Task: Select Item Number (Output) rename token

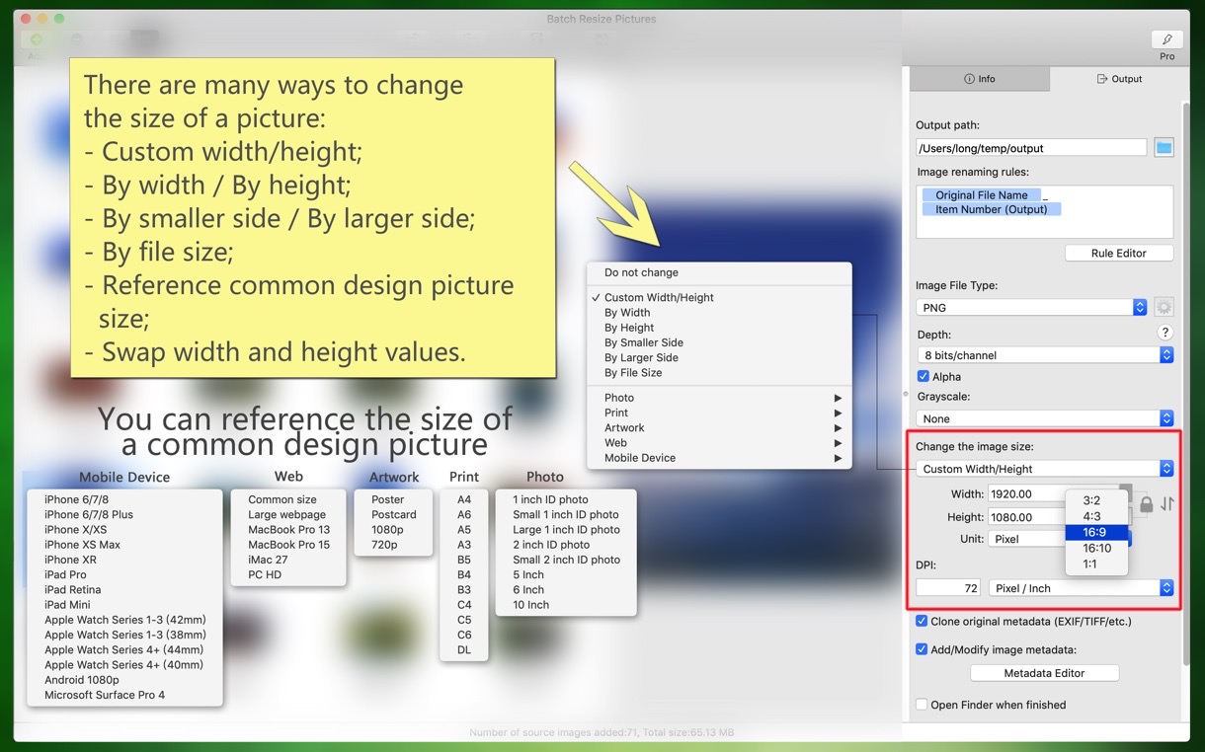Action: tap(992, 209)
